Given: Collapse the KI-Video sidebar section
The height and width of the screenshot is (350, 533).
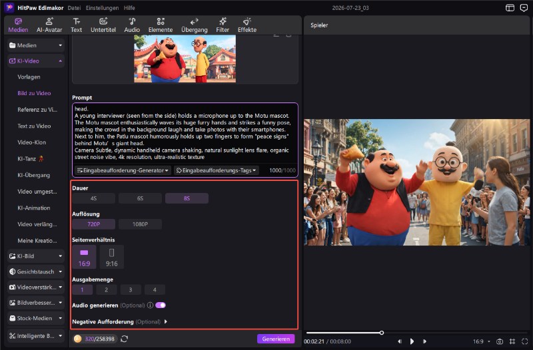Looking at the screenshot, I should [36, 61].
